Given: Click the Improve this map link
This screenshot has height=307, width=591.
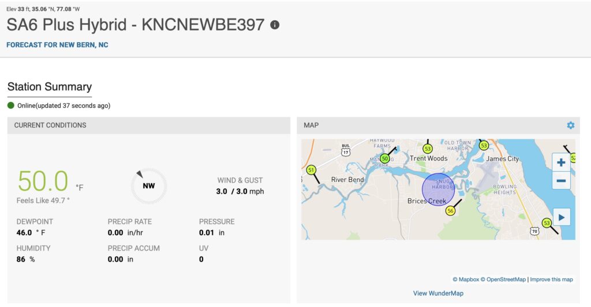Looking at the screenshot, I should coord(551,279).
